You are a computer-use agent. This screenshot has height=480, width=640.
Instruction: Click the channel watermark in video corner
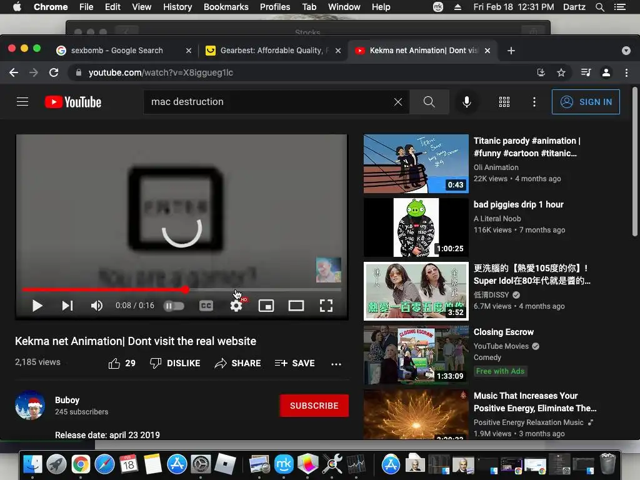point(329,269)
